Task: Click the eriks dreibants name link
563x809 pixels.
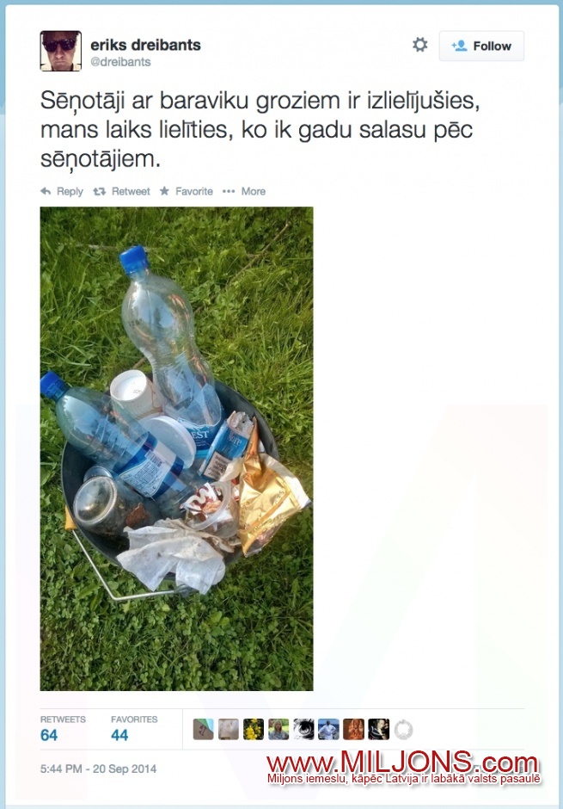Action: pyautogui.click(x=146, y=45)
